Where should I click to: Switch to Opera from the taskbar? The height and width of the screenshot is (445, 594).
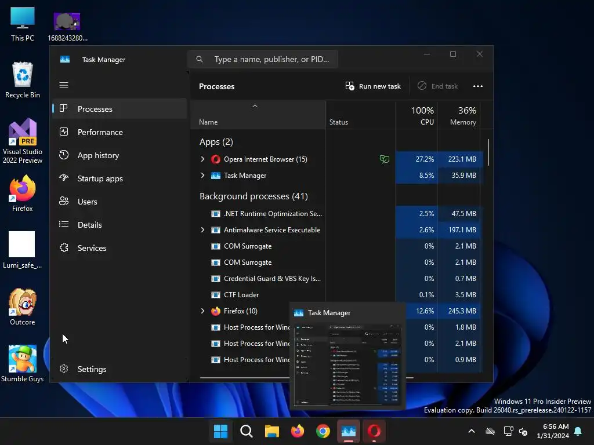click(x=374, y=431)
